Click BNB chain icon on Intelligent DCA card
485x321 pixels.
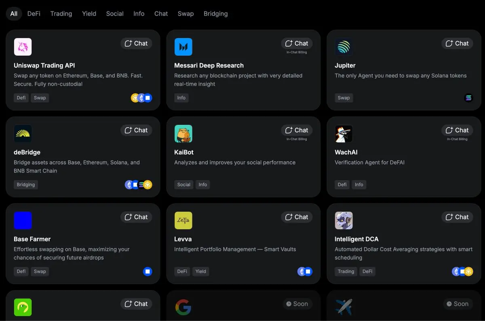point(469,271)
